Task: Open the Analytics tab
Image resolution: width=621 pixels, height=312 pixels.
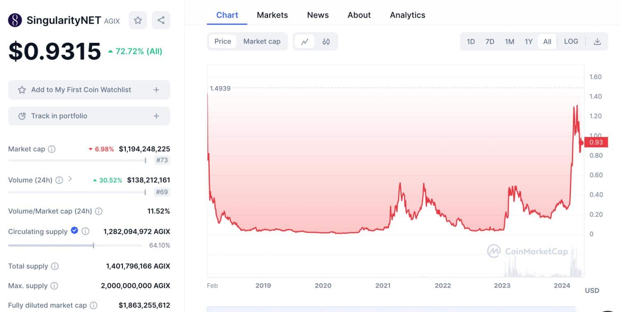Action: pos(407,15)
